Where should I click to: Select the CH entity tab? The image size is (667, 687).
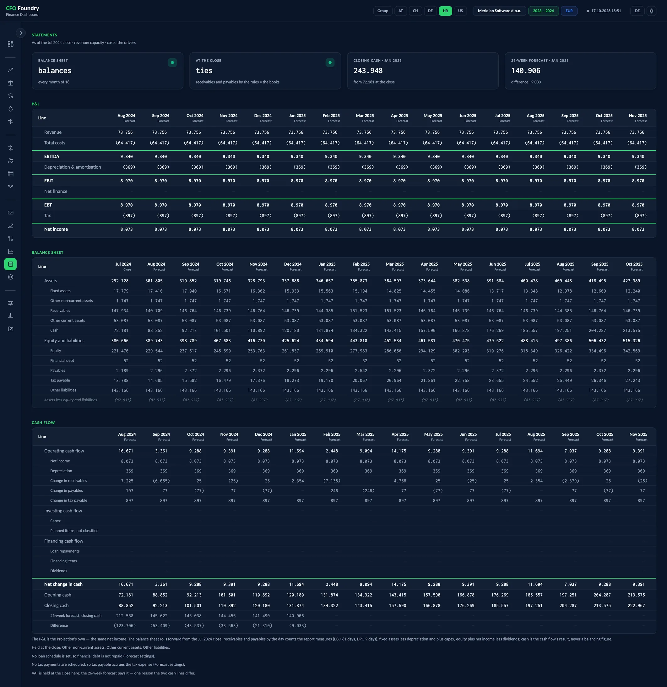tap(415, 11)
